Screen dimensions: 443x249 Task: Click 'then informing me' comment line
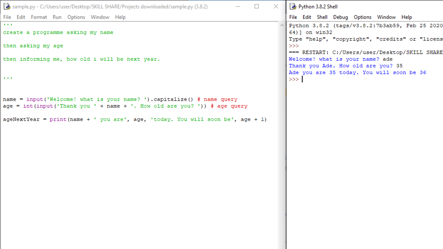point(82,59)
